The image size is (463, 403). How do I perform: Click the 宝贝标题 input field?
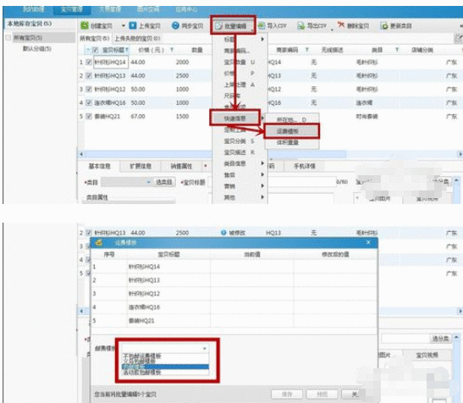pyautogui.click(x=272, y=182)
